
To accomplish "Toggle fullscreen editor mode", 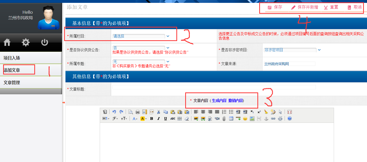I will (x=290, y=112).
